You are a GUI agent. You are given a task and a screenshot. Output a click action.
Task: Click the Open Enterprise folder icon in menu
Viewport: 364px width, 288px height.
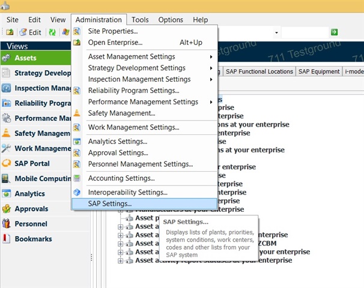[77, 43]
